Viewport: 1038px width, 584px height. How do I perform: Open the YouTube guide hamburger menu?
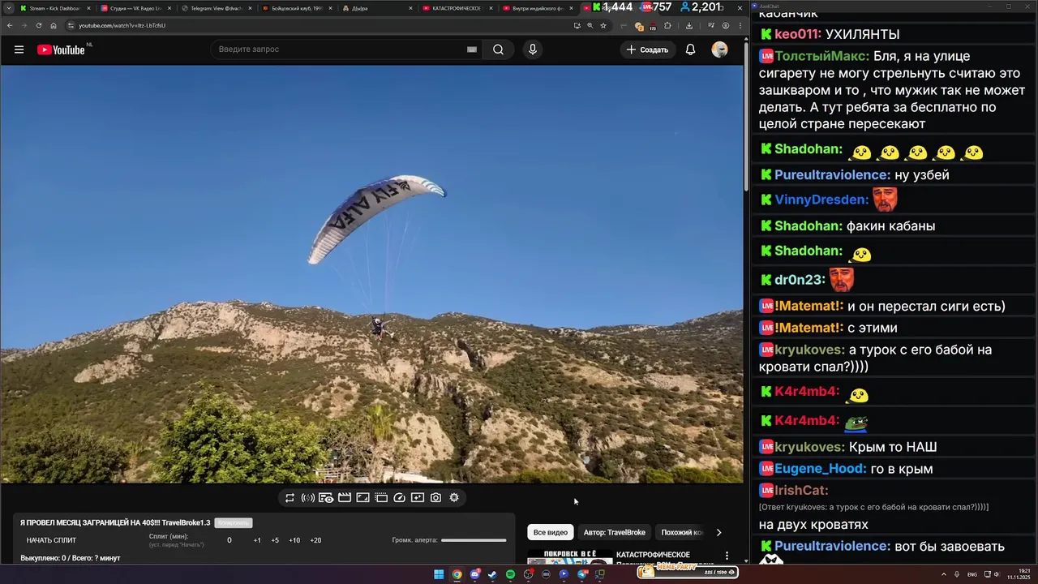point(19,49)
